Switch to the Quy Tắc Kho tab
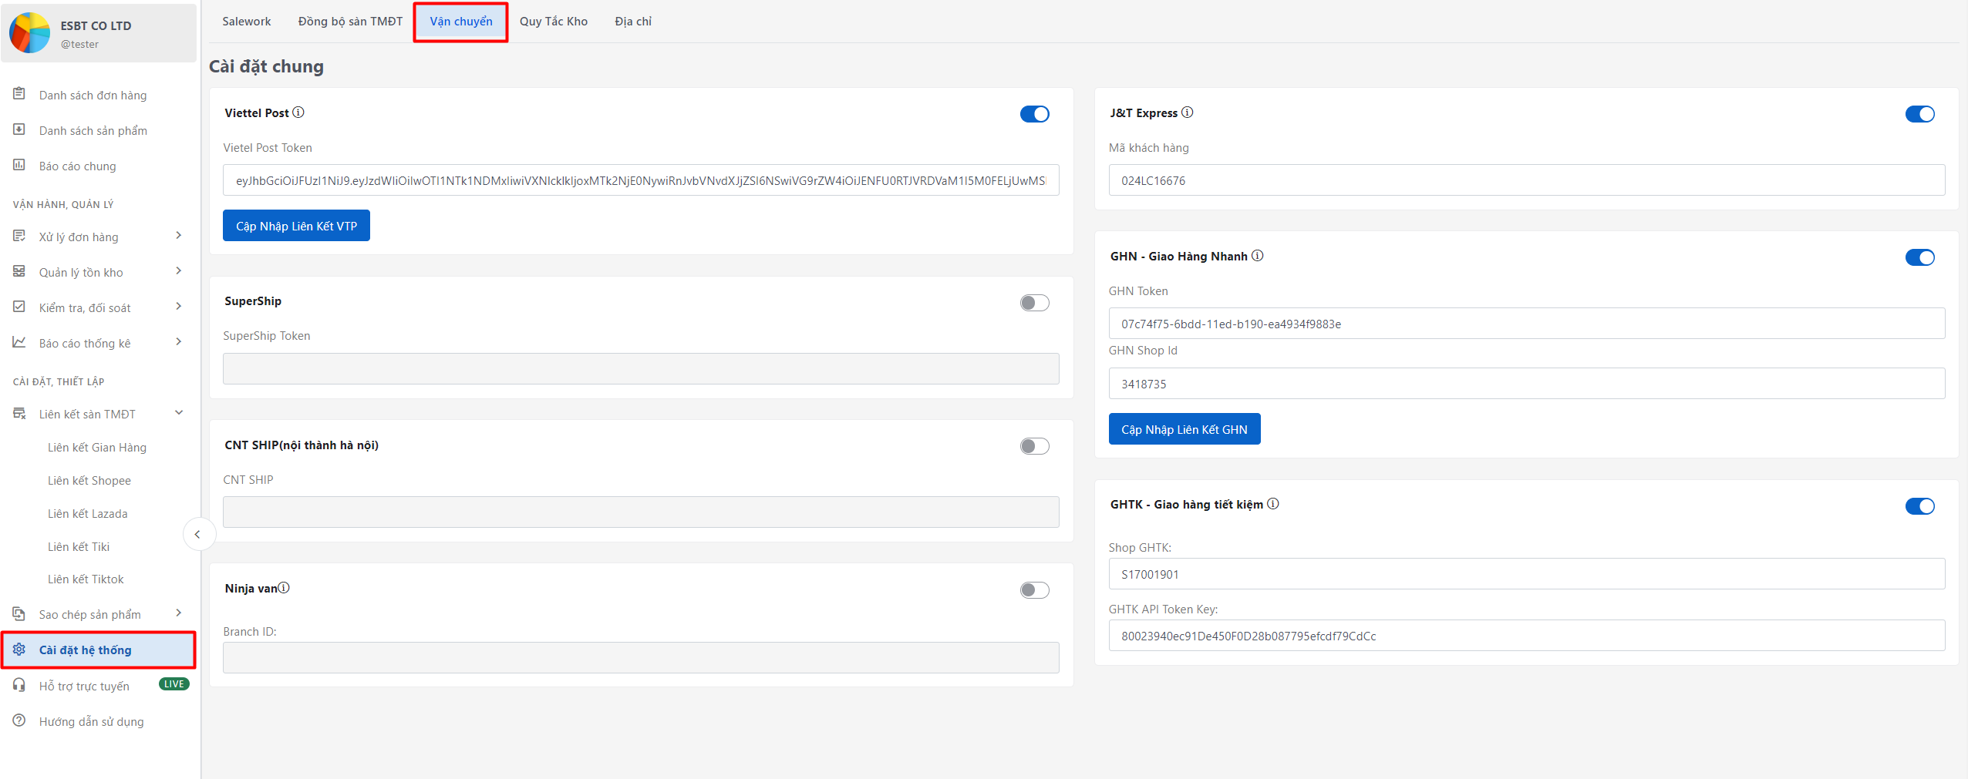This screenshot has width=1968, height=779. point(553,22)
